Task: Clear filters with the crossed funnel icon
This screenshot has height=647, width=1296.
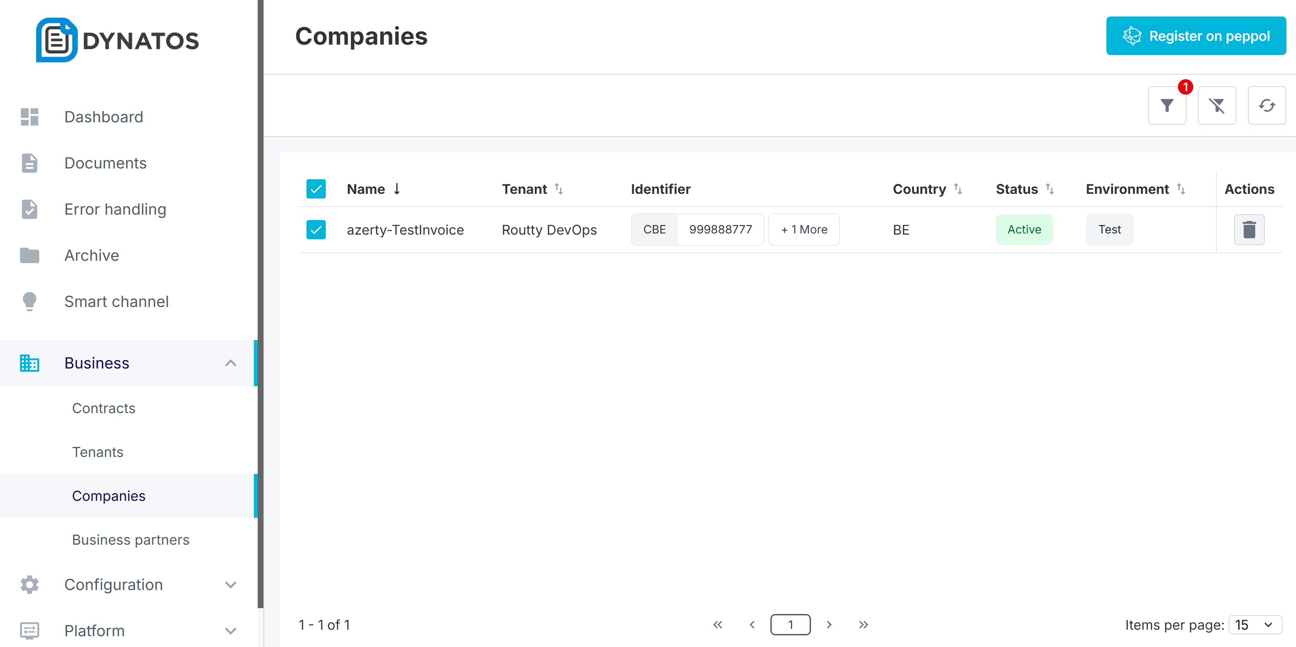Action: click(x=1216, y=105)
